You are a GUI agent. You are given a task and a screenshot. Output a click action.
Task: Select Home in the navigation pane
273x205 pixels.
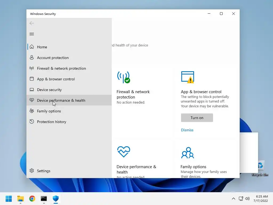point(69,47)
